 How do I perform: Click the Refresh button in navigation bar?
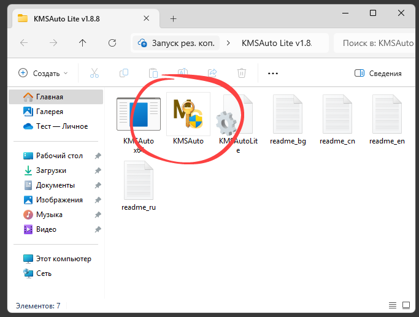tap(112, 43)
